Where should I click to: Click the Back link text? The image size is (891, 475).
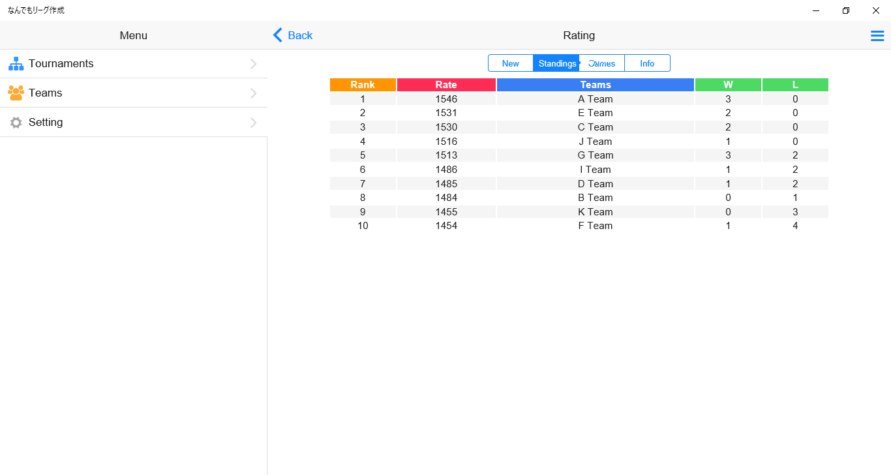[x=300, y=35]
